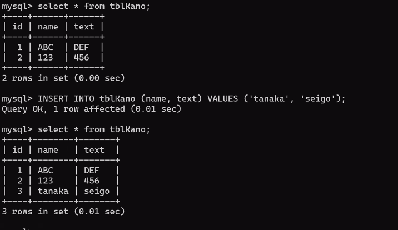Click the 'VALUES' keyword in insert statement
Viewport: 398px width, 230px height.
click(222, 99)
